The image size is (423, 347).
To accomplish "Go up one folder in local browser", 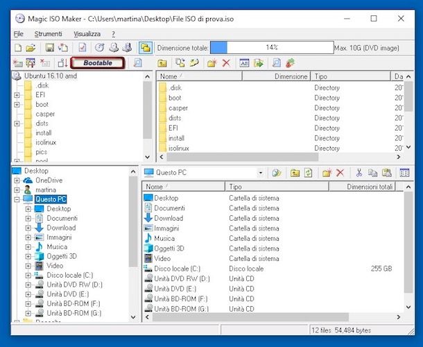I will (x=295, y=173).
